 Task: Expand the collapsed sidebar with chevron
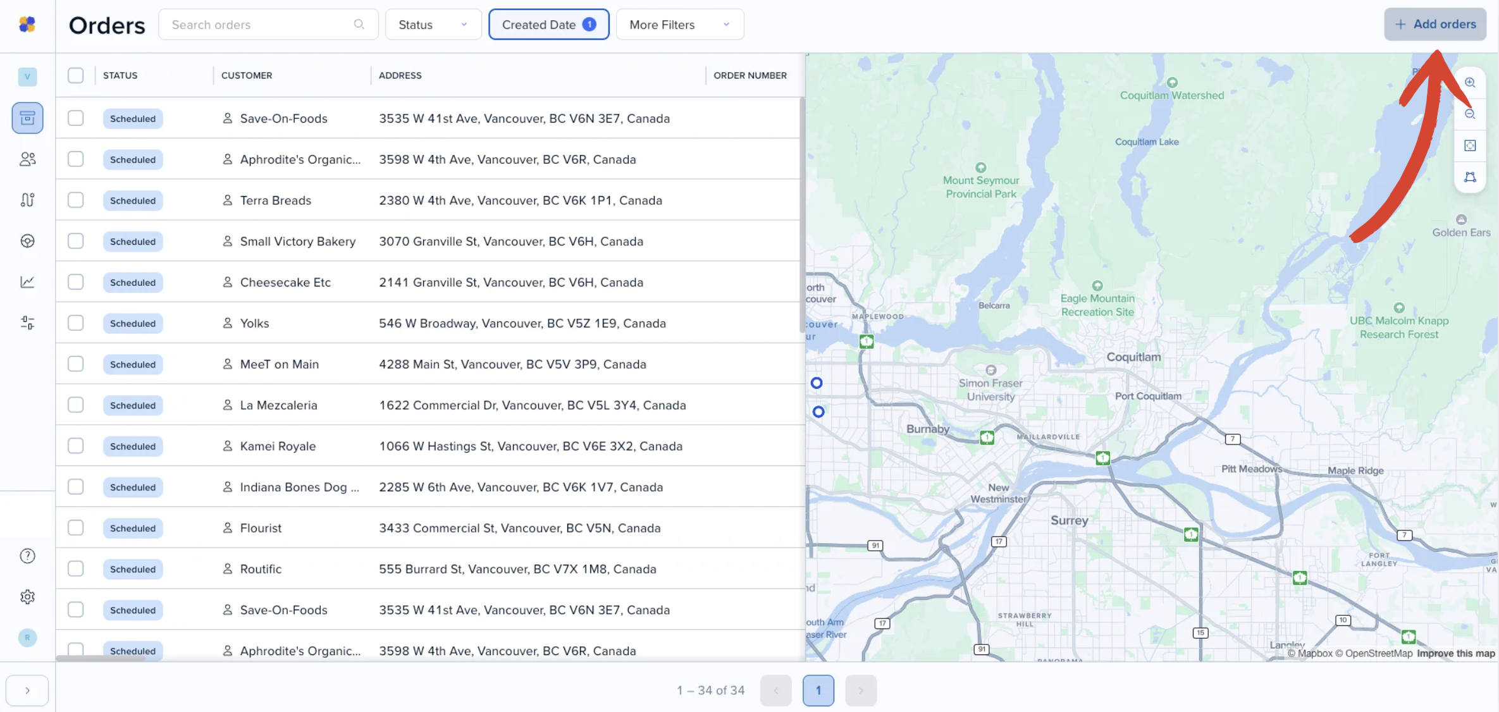pos(27,691)
